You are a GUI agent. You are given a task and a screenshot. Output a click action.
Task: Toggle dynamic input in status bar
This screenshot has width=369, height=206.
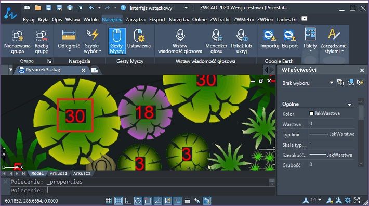coord(177,201)
